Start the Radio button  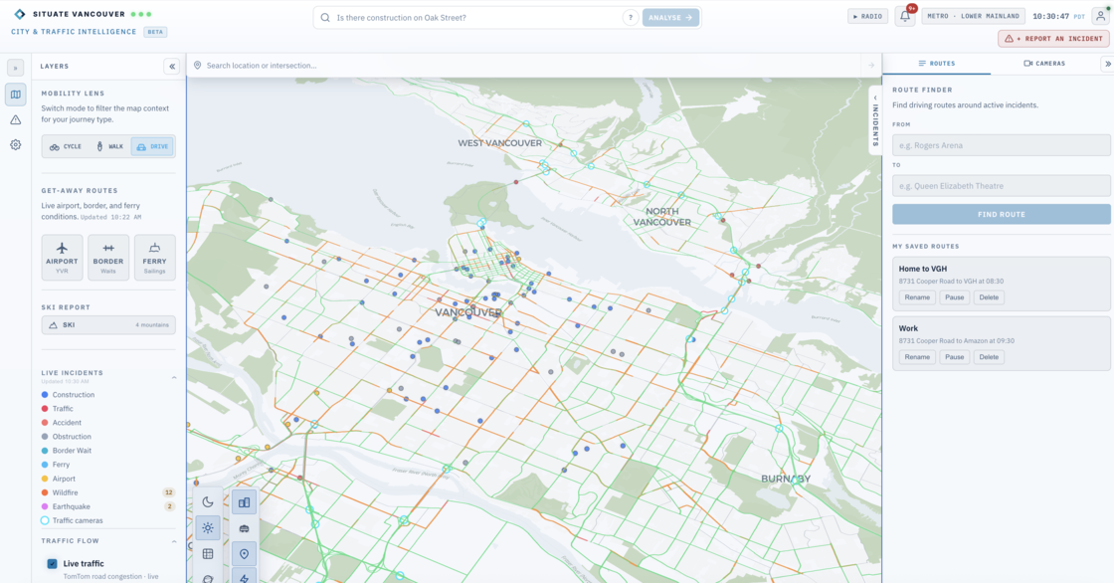(x=867, y=16)
